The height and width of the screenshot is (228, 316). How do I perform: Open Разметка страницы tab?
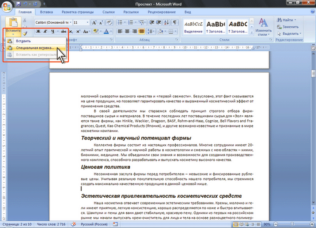coord(78,12)
